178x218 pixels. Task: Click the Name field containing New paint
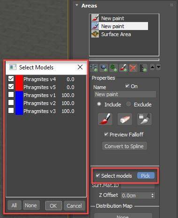coord(125,94)
